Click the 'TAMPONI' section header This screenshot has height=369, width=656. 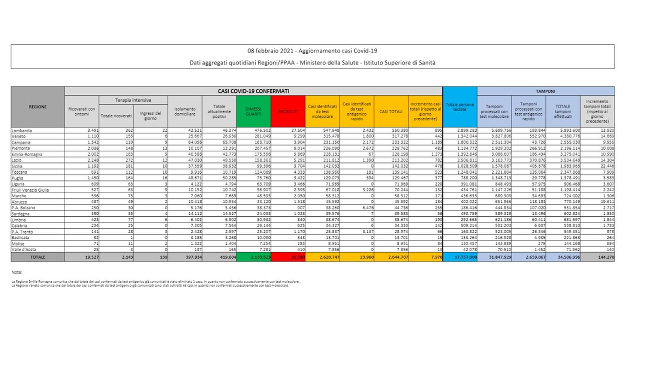(546, 91)
